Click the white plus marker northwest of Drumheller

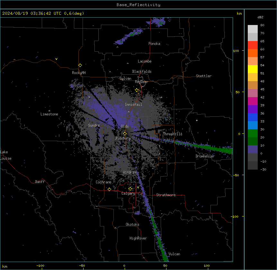[197, 120]
